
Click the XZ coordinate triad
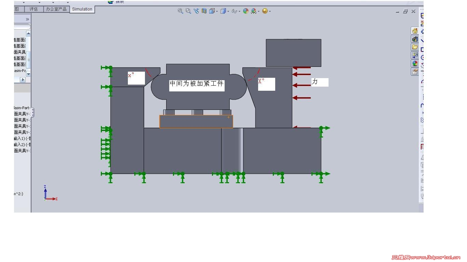coord(50,193)
